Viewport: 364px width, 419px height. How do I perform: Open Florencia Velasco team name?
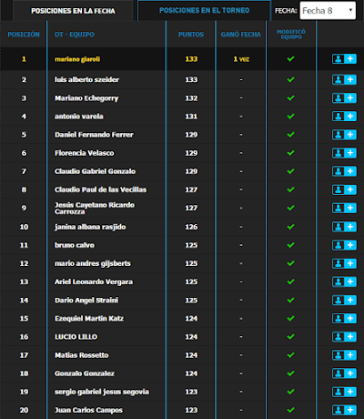click(x=85, y=153)
